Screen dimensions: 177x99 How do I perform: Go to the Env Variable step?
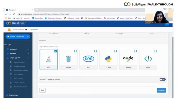[x=119, y=34]
